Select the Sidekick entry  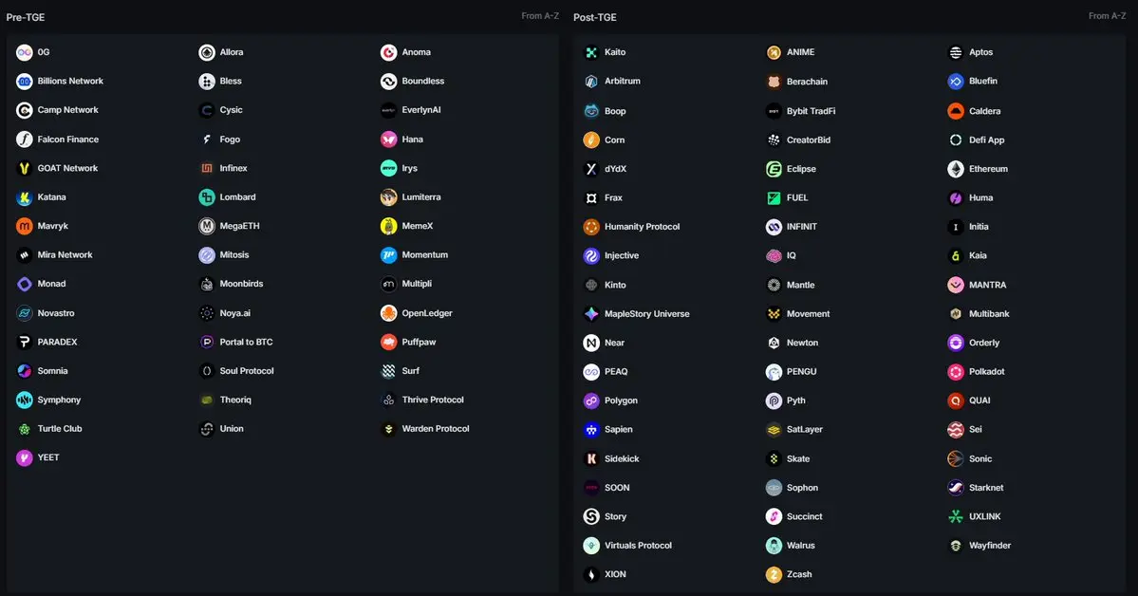(x=612, y=458)
